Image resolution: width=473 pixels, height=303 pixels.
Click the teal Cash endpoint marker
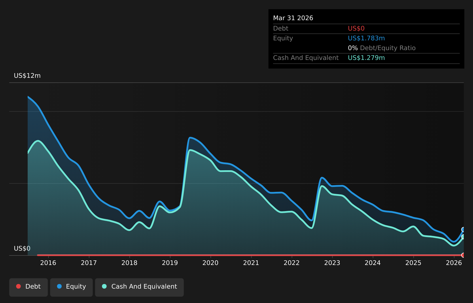coord(463,237)
